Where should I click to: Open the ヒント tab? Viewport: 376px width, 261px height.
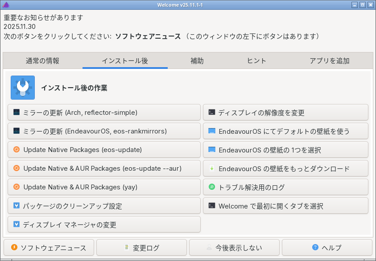[256, 61]
